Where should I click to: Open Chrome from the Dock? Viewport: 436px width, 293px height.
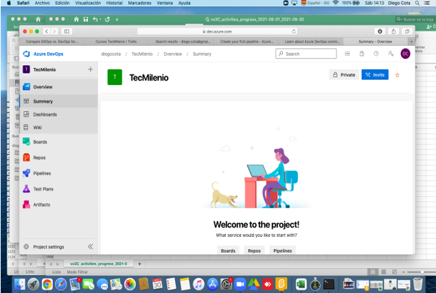coord(47,284)
